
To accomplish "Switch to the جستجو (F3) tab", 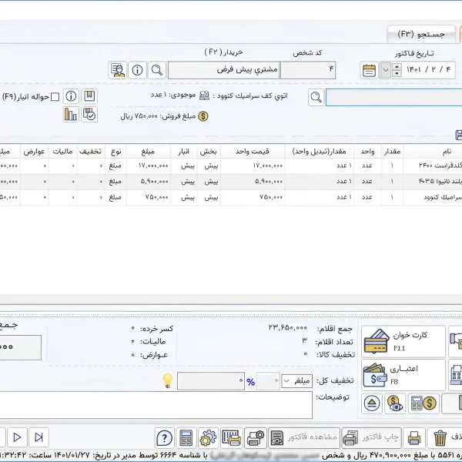I will (x=421, y=34).
